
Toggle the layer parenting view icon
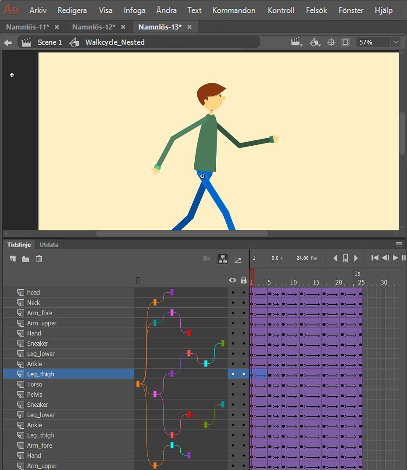pos(223,259)
